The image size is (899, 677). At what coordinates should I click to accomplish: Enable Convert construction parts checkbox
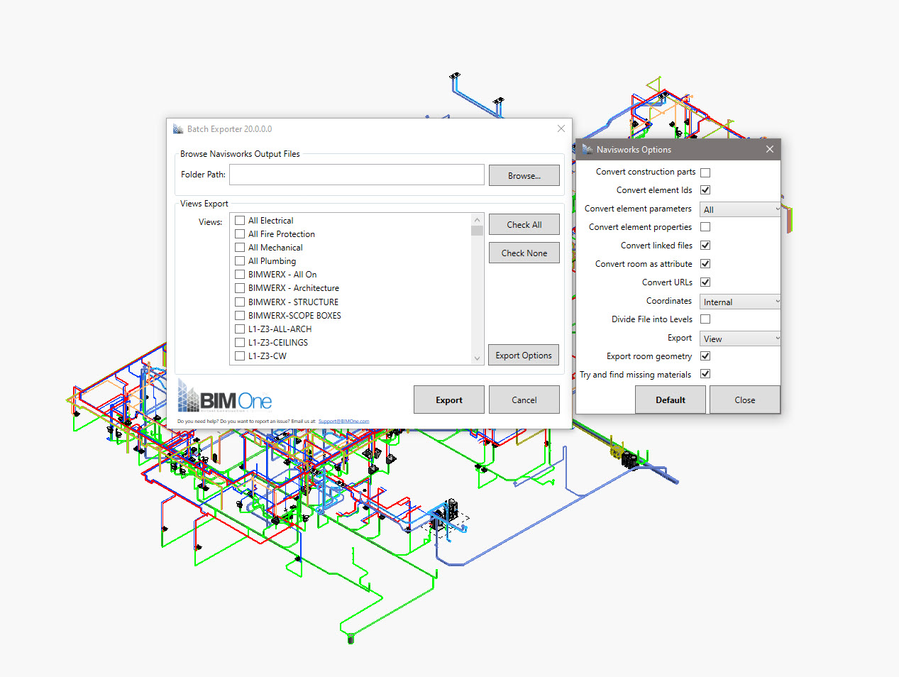705,172
